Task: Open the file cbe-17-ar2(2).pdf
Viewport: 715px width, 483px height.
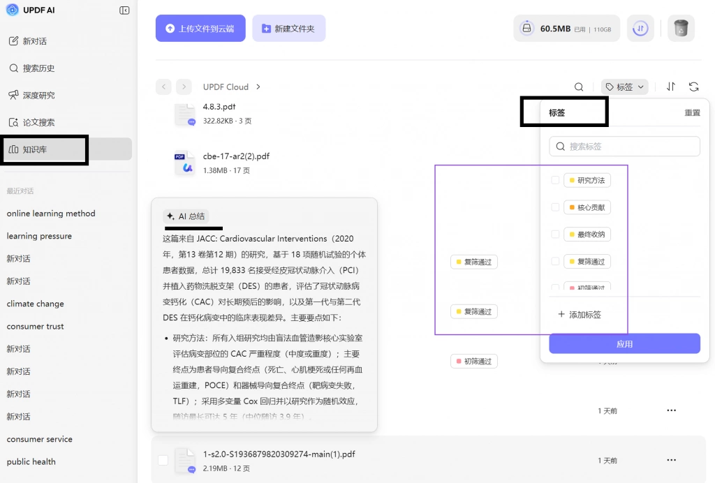Action: pos(236,156)
